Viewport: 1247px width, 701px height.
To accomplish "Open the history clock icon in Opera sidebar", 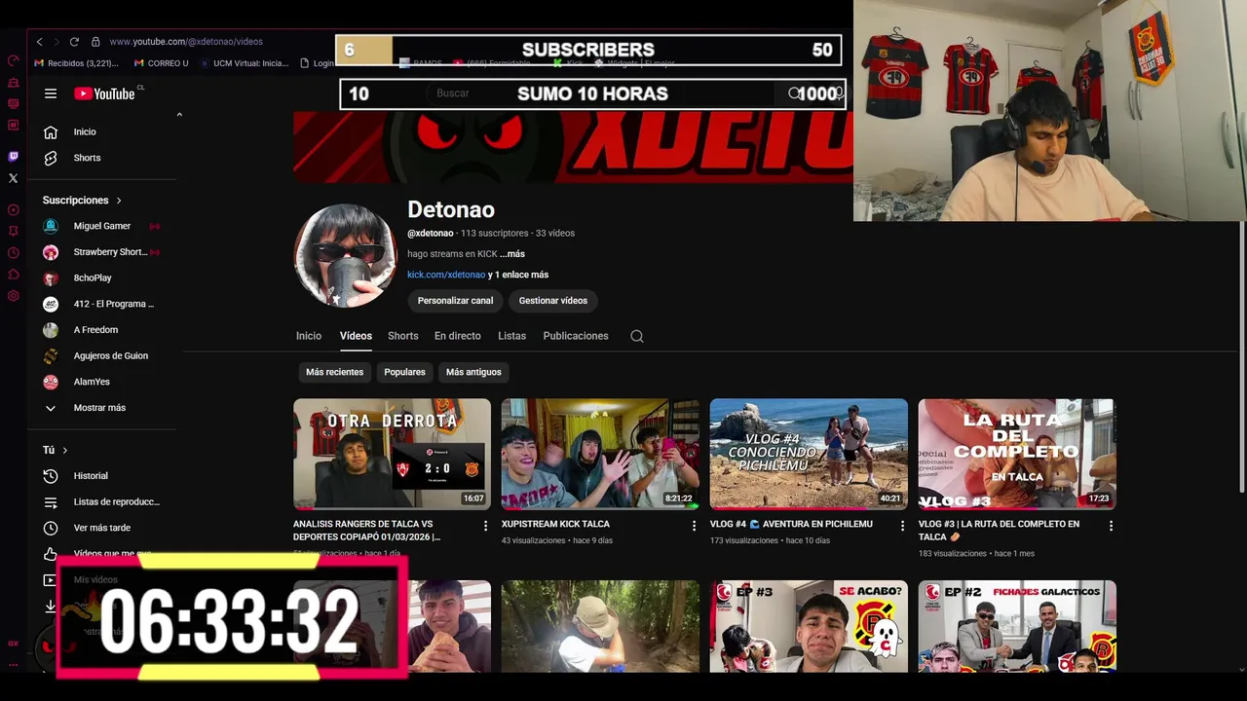I will click(13, 253).
